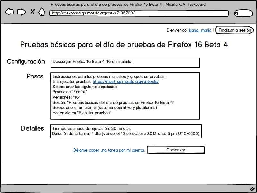Click text 'Descargar Firefox 16 Beta 4 16 e instalarlo.'
The width and height of the screenshot is (257, 193).
point(93,62)
